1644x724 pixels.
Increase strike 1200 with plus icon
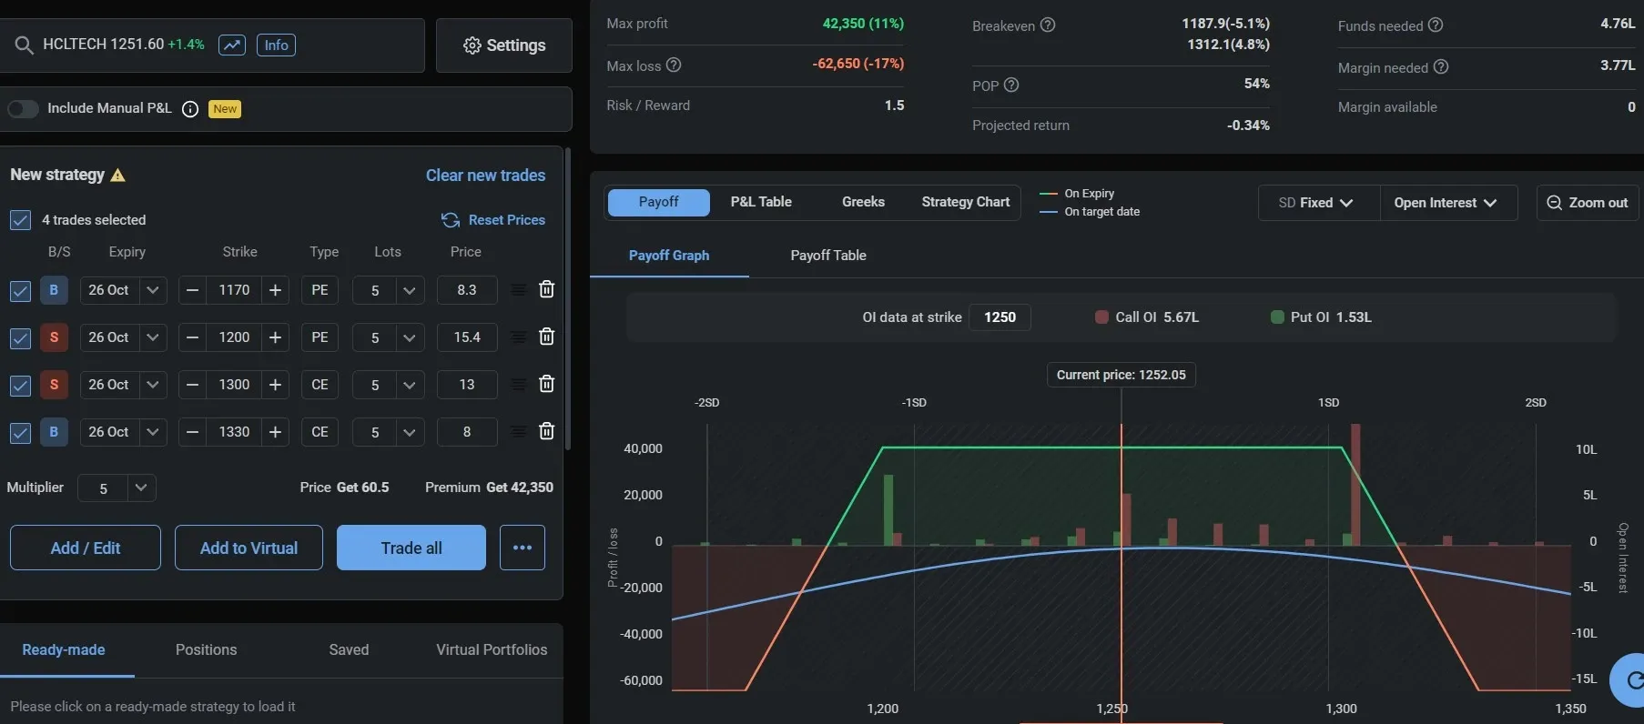point(275,337)
